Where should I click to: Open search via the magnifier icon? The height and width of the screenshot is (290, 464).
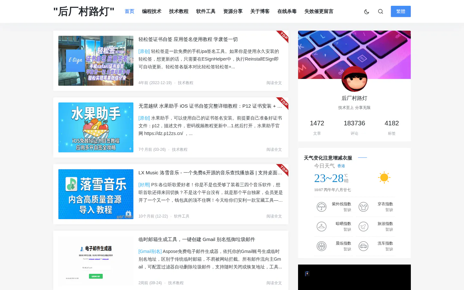click(x=381, y=12)
